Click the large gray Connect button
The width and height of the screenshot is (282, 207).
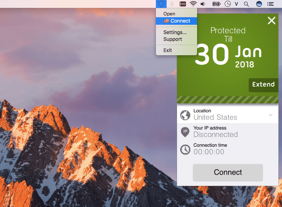click(228, 173)
